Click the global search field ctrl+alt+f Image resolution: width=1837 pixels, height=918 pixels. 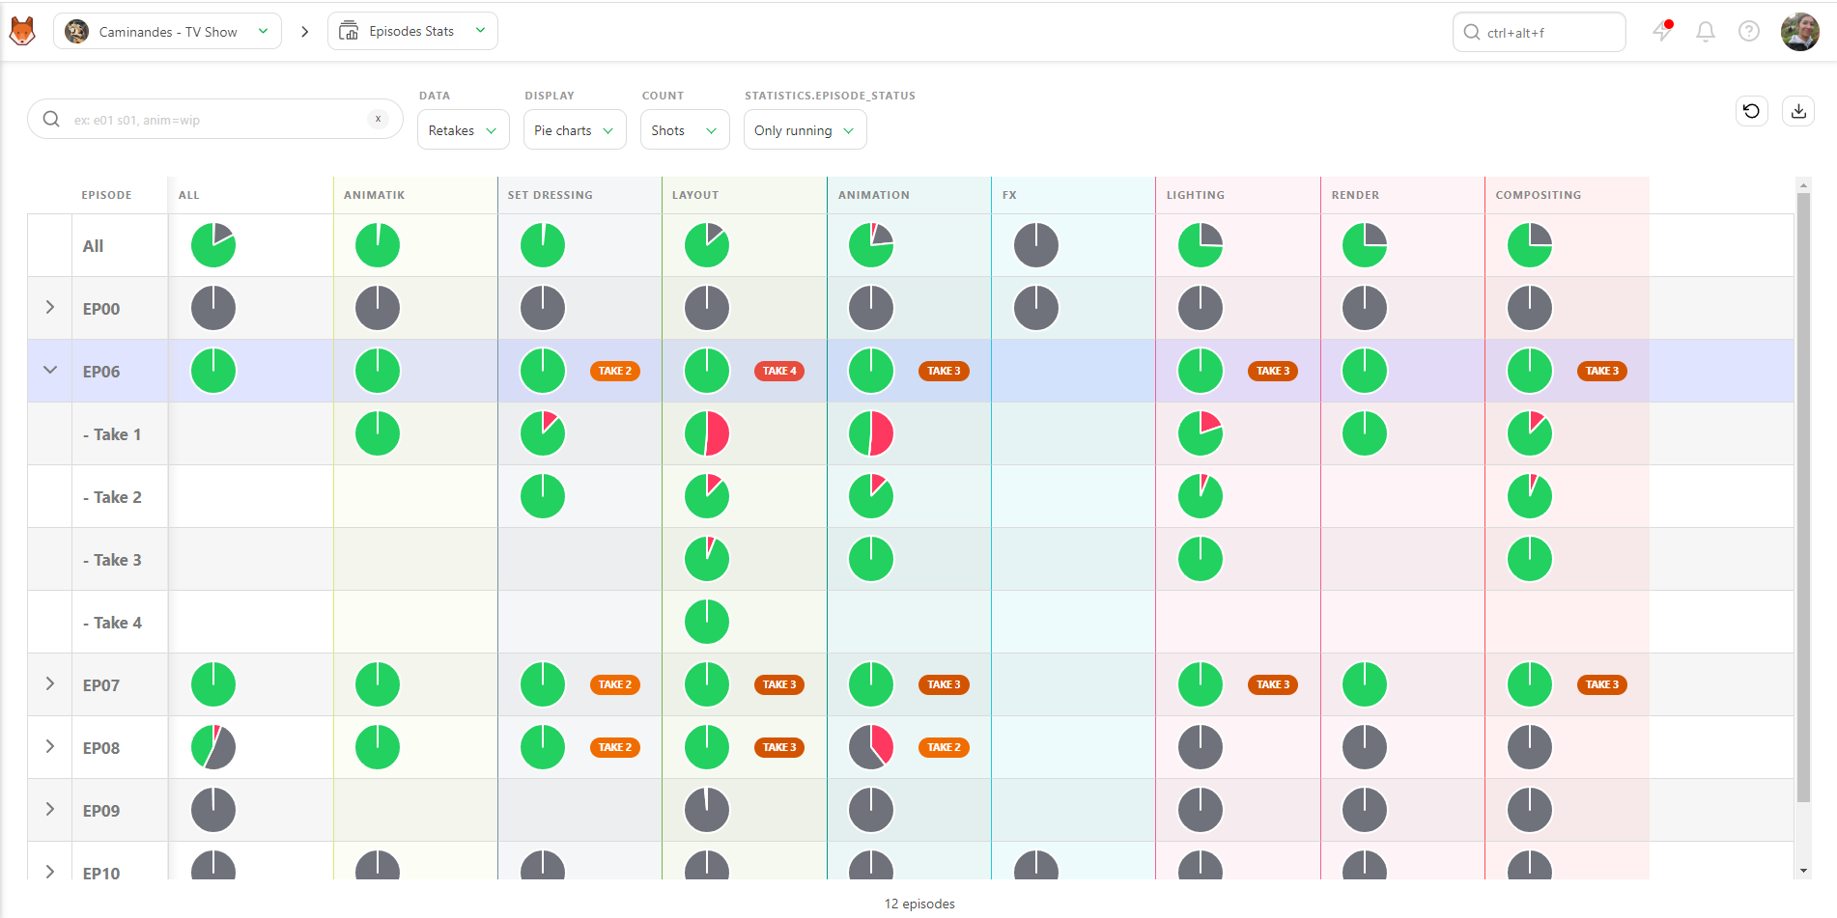pos(1540,32)
